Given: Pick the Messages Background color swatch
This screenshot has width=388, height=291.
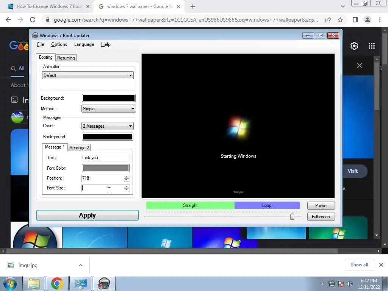Looking at the screenshot, I should 107,136.
